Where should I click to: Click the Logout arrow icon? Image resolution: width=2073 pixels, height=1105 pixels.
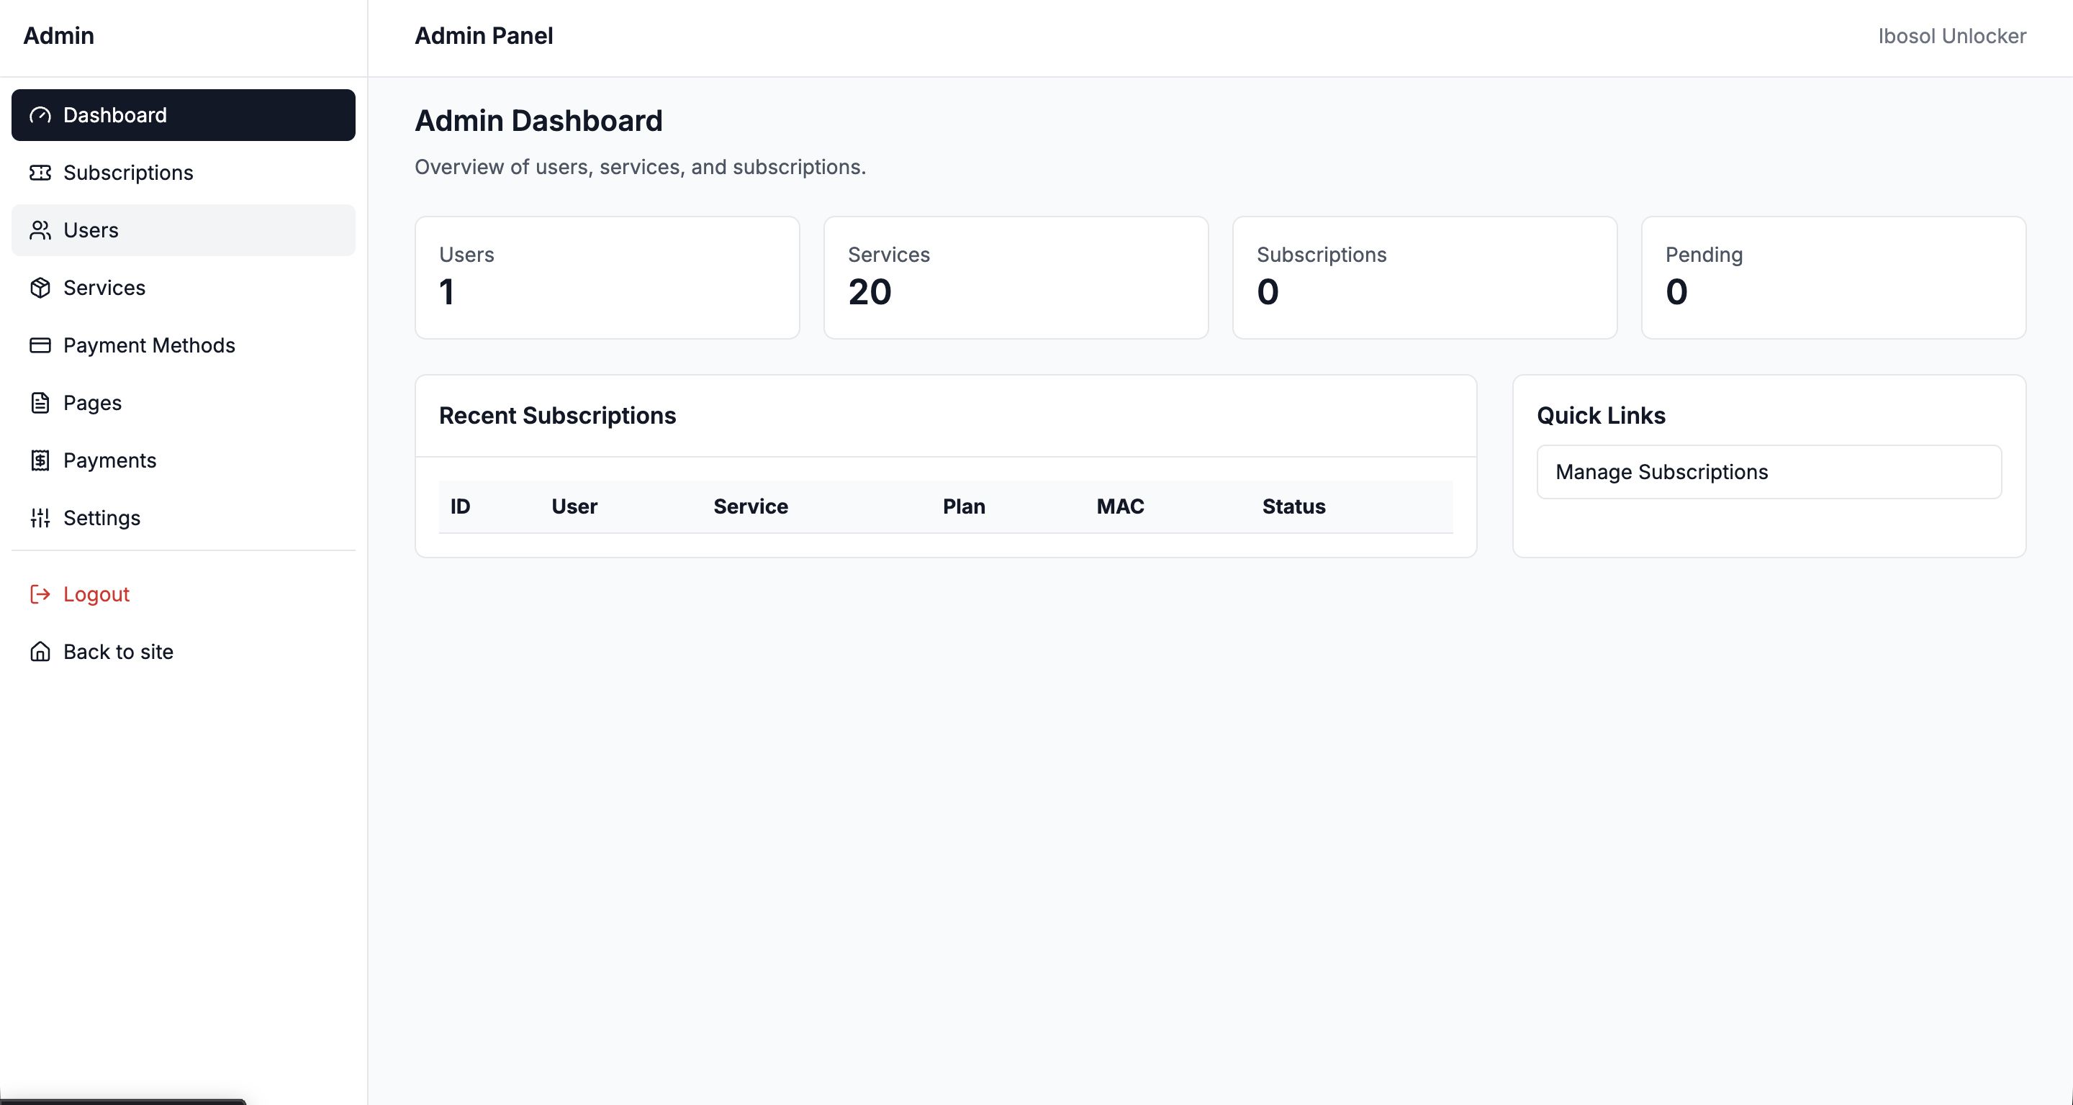pos(40,594)
